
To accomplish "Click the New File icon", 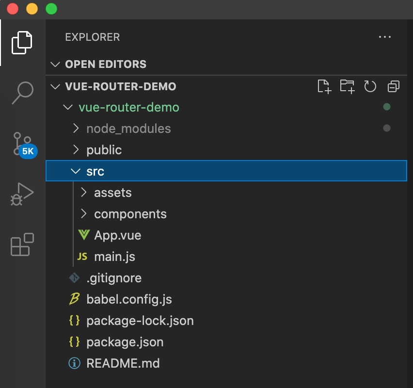I will (x=324, y=86).
